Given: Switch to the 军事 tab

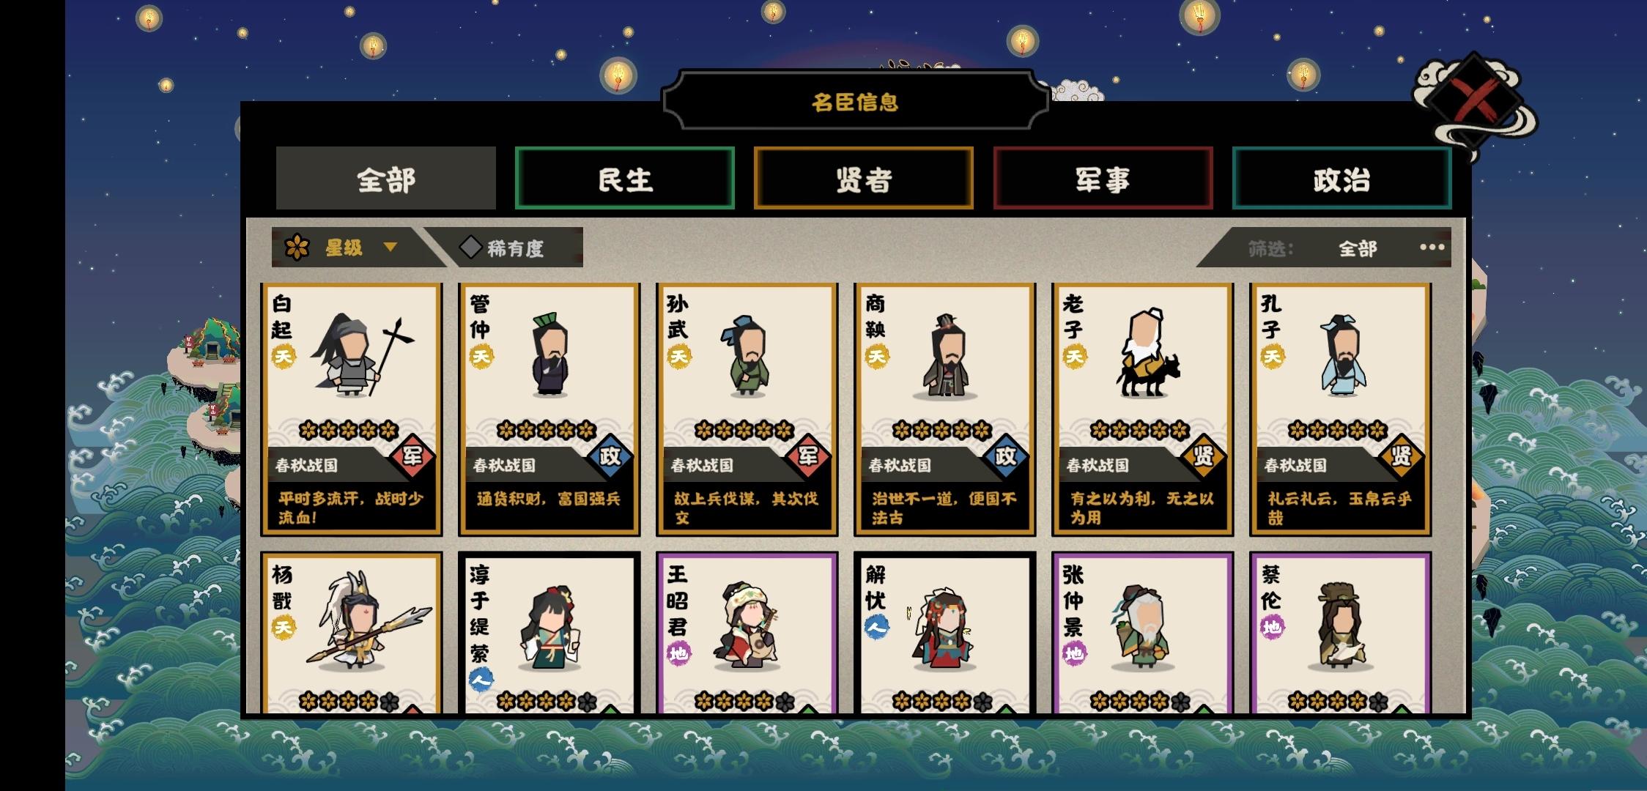Looking at the screenshot, I should [1103, 179].
